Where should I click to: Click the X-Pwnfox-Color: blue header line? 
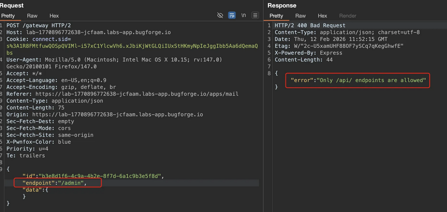click(x=39, y=142)
